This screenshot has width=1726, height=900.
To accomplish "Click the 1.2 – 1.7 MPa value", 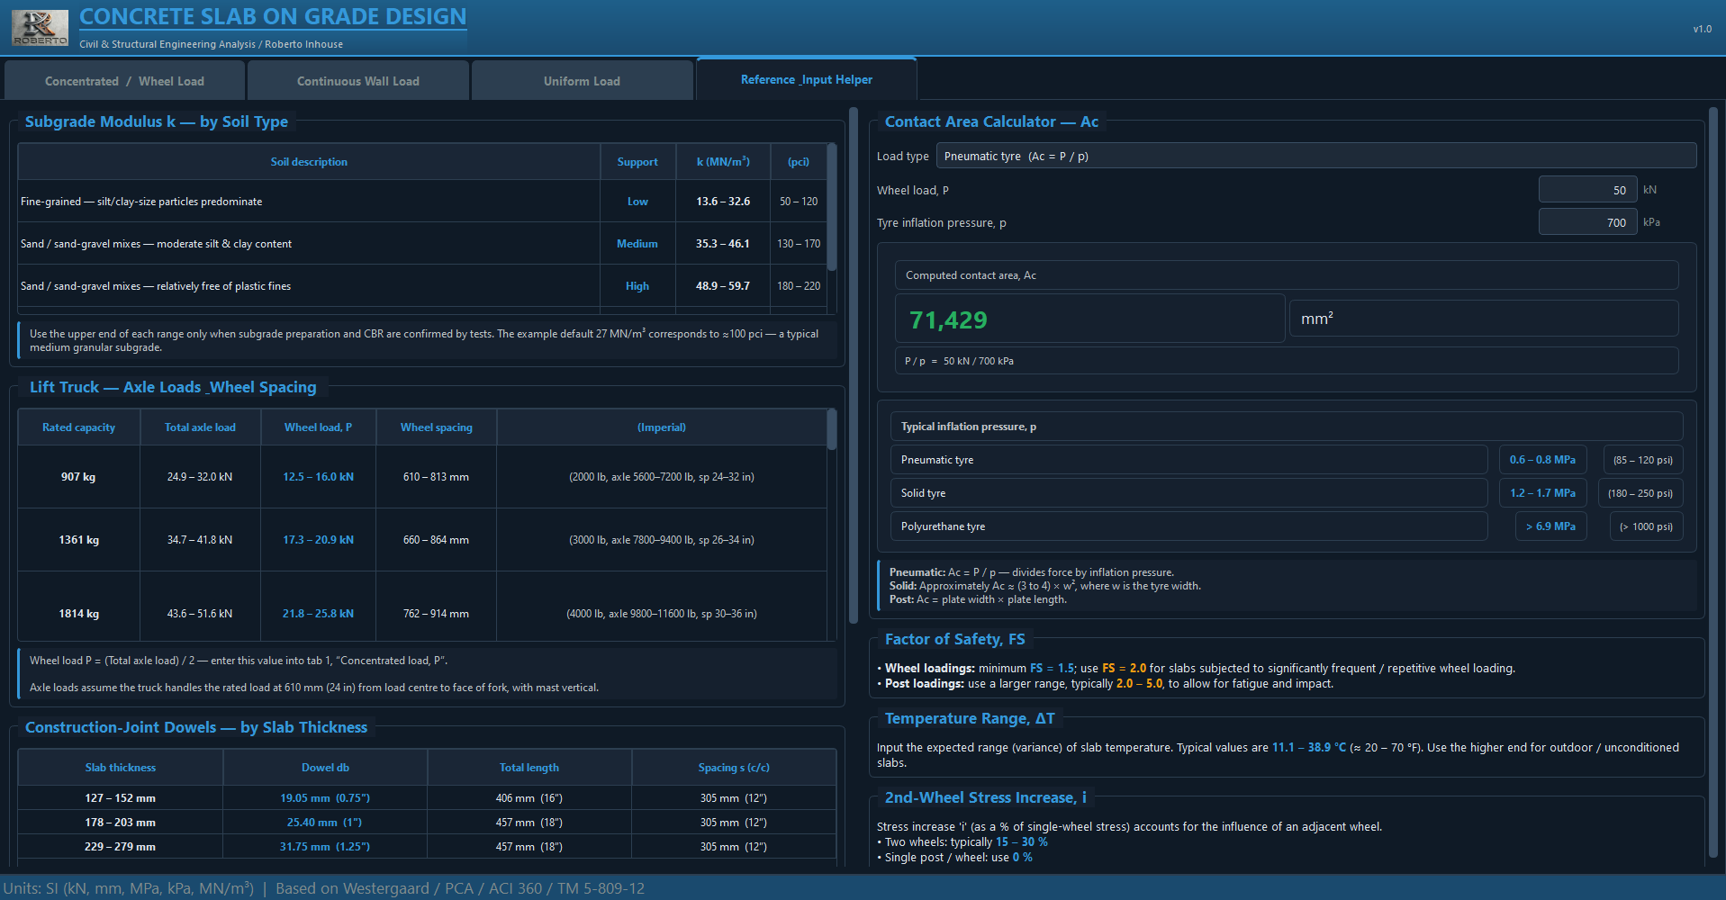I will coord(1542,493).
